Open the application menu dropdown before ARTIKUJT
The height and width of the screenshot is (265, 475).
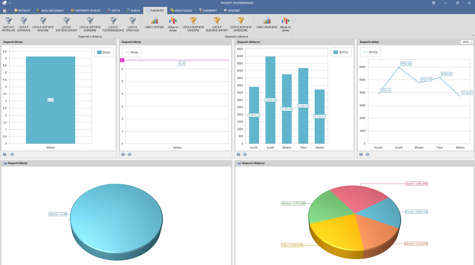pyautogui.click(x=5, y=11)
